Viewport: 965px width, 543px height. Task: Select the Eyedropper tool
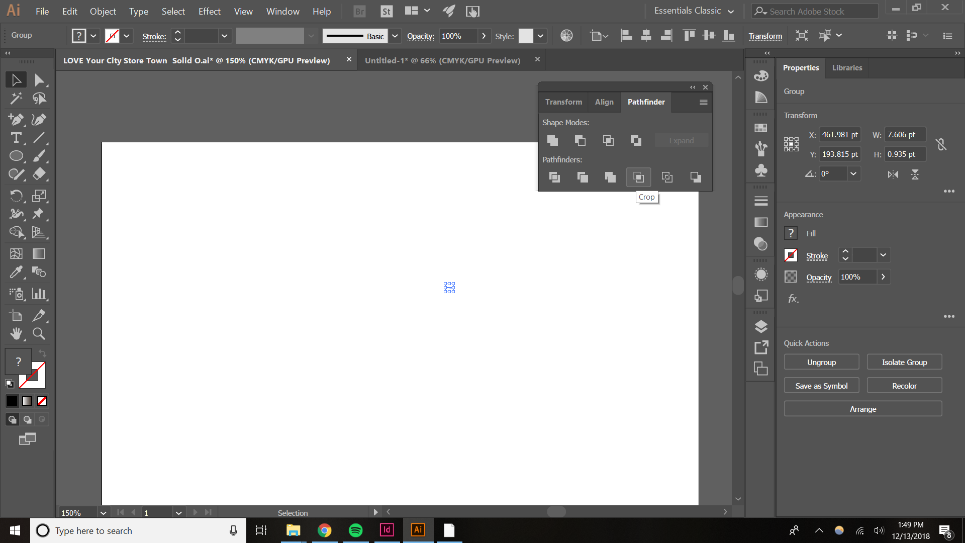click(16, 272)
